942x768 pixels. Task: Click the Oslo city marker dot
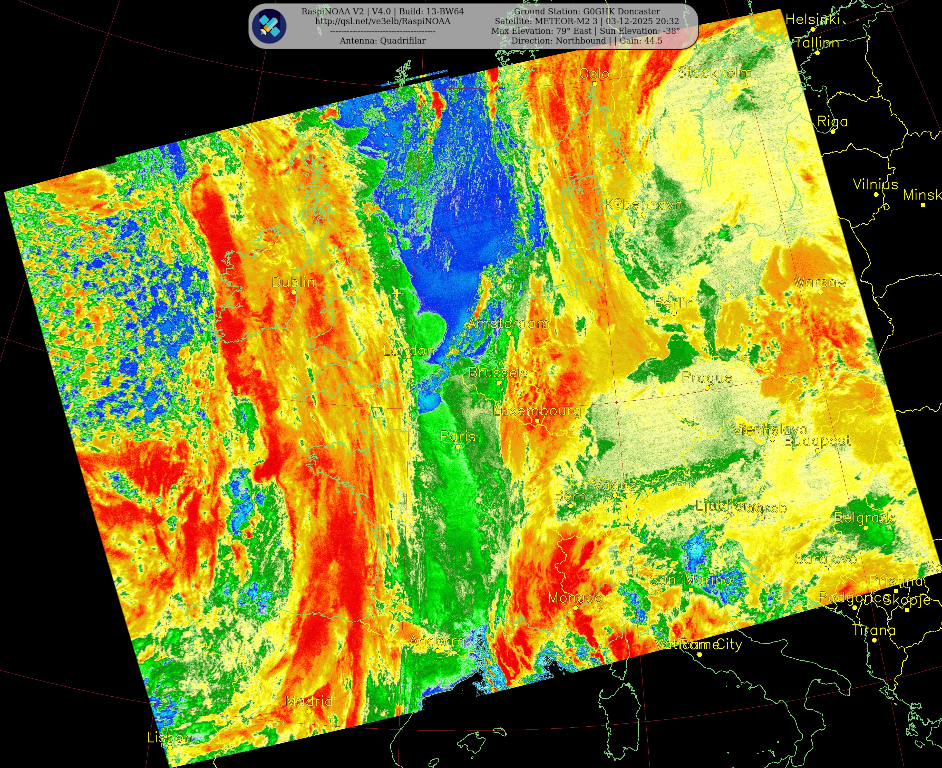(595, 84)
